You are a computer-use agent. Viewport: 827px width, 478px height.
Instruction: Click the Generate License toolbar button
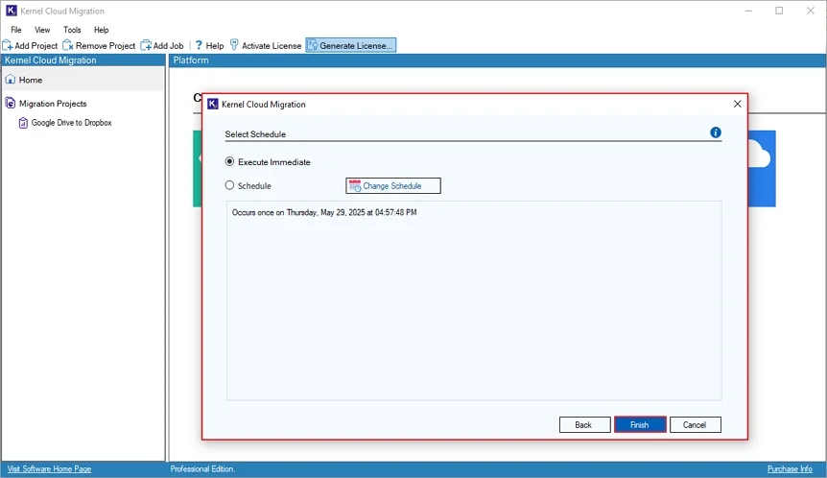point(351,45)
